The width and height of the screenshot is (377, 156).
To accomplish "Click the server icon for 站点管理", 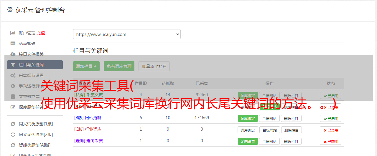I will point(13,44).
